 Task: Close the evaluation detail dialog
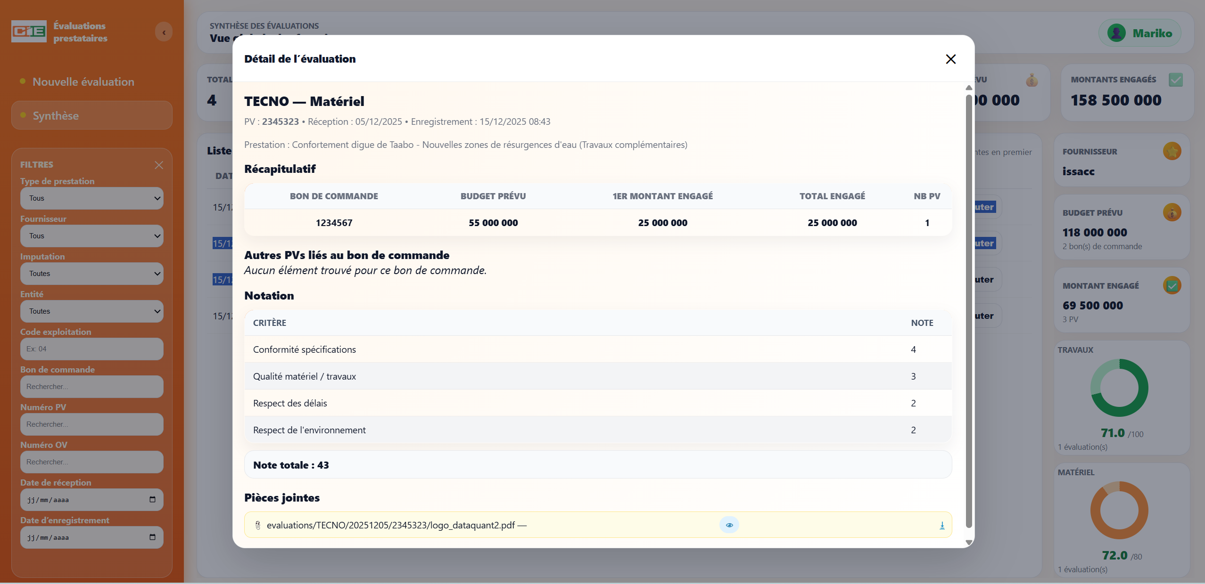tap(950, 59)
